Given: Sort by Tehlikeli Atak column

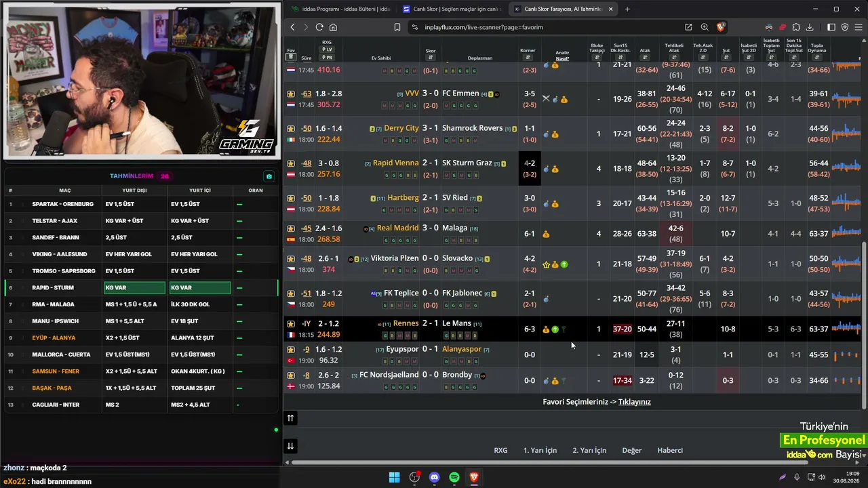Looking at the screenshot, I should (x=674, y=58).
